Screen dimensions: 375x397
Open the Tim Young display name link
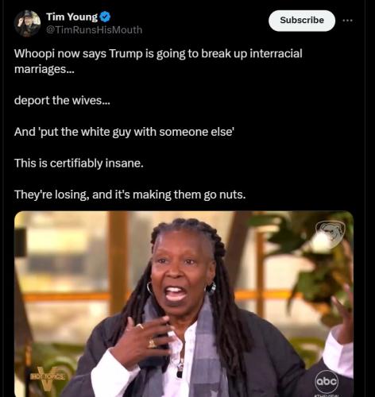(x=72, y=17)
